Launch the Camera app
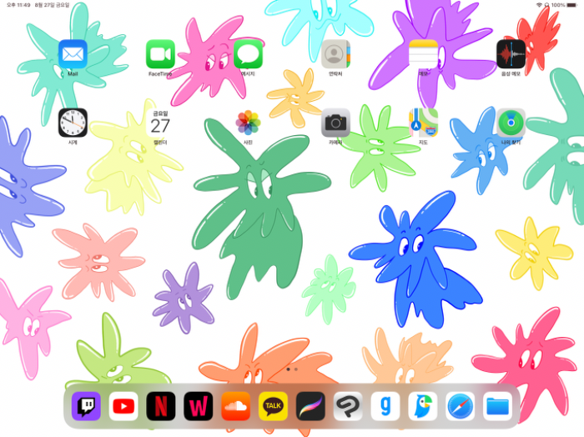584x437 pixels. pos(335,123)
